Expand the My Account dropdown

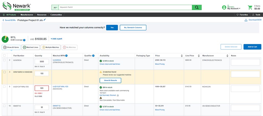234,8
